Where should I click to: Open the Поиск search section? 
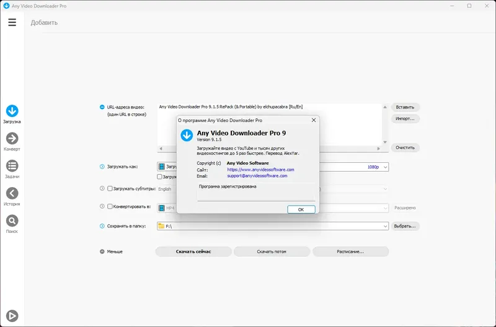pos(12,224)
